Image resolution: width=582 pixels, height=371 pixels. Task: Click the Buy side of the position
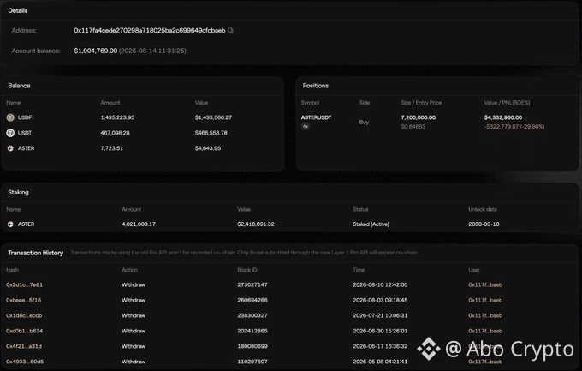tap(364, 122)
